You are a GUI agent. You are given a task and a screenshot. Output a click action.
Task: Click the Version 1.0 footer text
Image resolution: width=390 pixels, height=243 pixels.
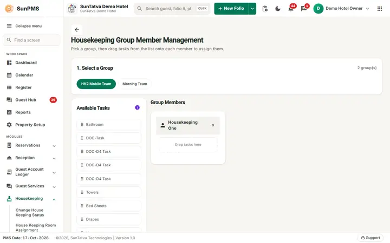125,238
